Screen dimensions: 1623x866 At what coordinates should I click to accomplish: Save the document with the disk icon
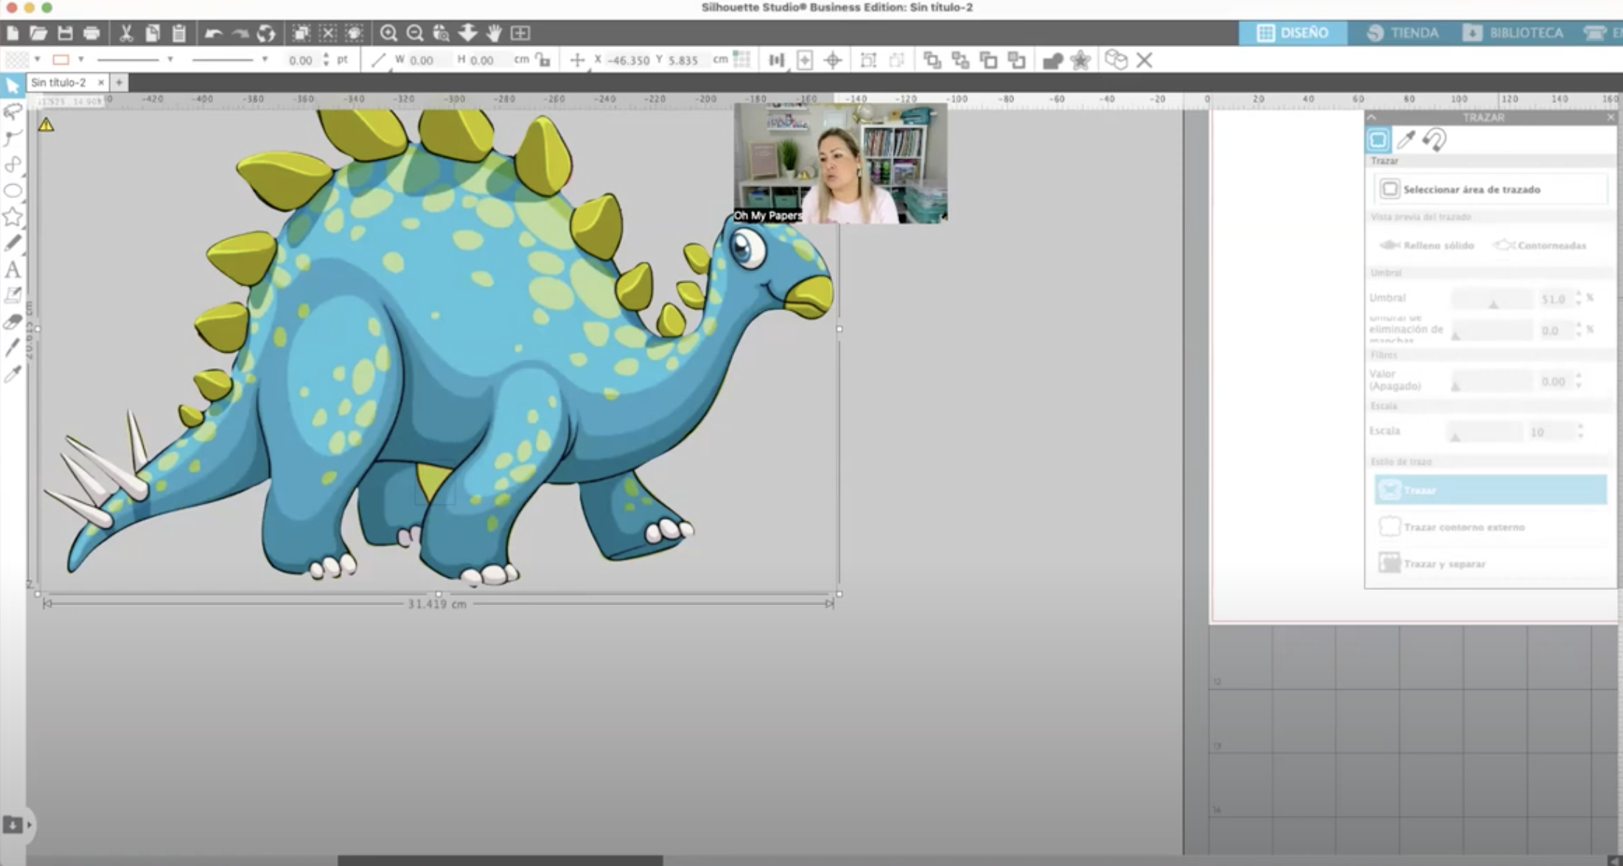tap(65, 33)
